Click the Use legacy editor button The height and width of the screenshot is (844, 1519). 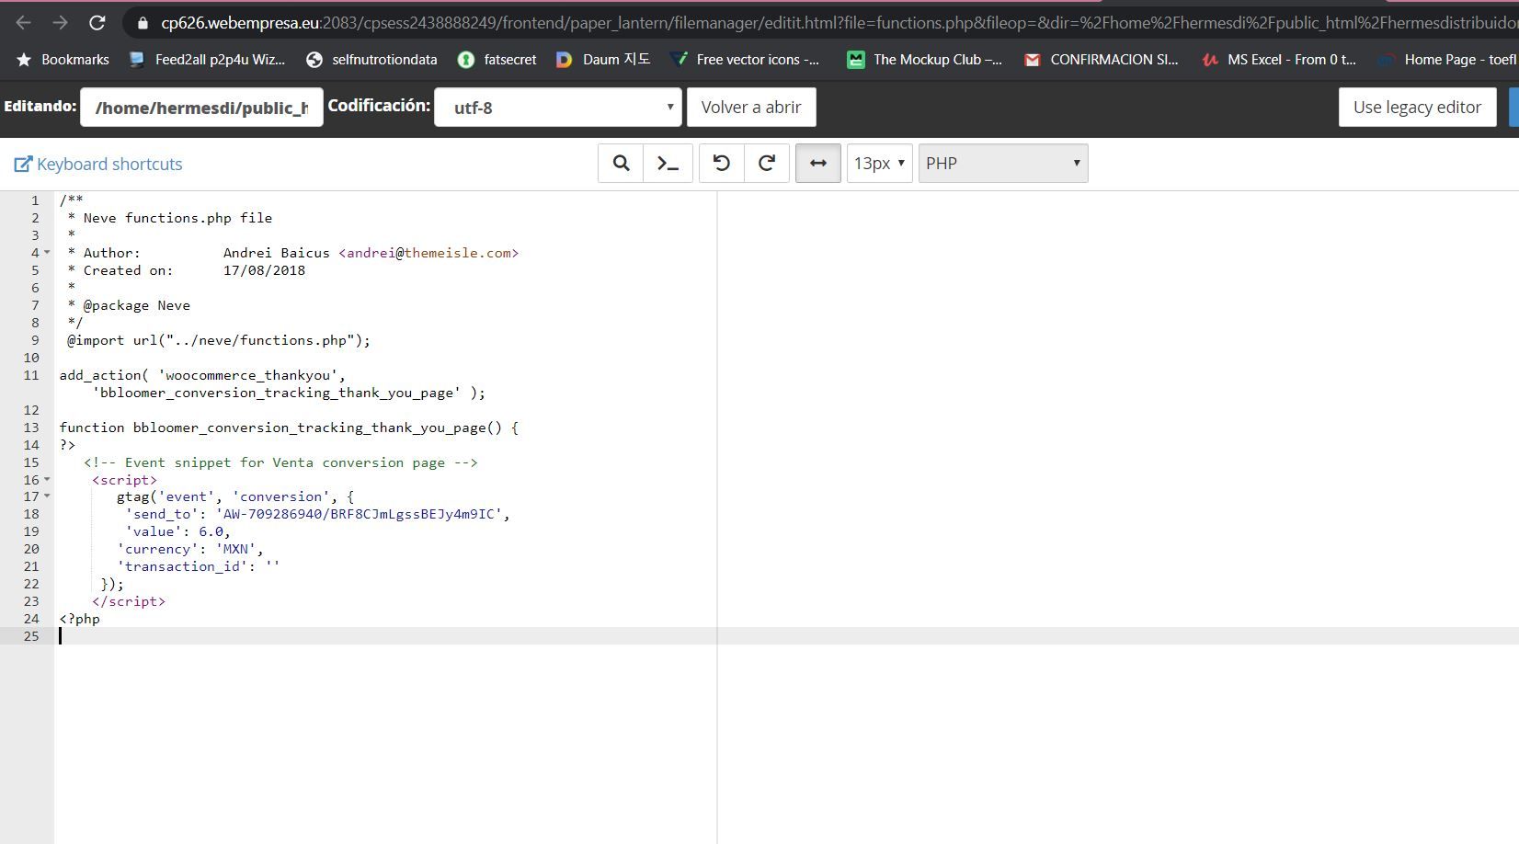pyautogui.click(x=1417, y=108)
